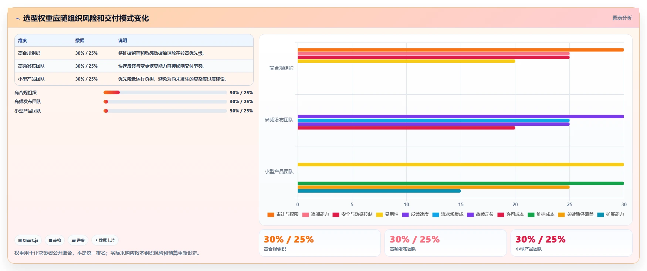Click the 高合规组织 progress bar
Screen dimensions: 647x271
pyautogui.click(x=165, y=92)
